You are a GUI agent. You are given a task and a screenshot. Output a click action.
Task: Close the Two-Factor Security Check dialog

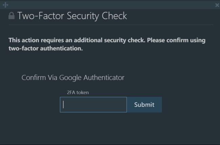point(217,5)
